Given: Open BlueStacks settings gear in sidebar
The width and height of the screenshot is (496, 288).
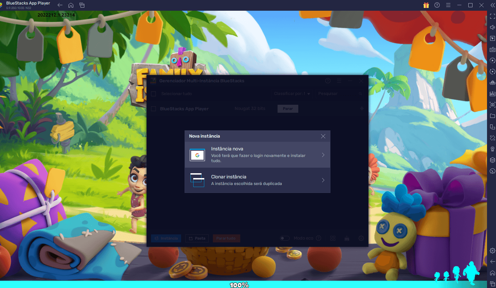Looking at the screenshot, I should (493, 250).
